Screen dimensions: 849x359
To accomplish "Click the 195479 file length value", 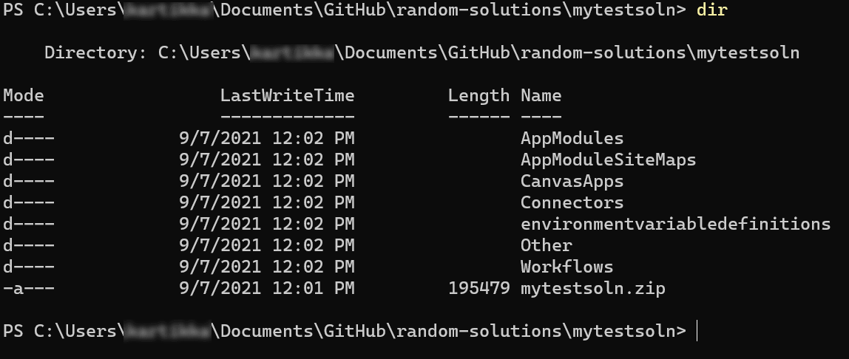I will coord(478,288).
